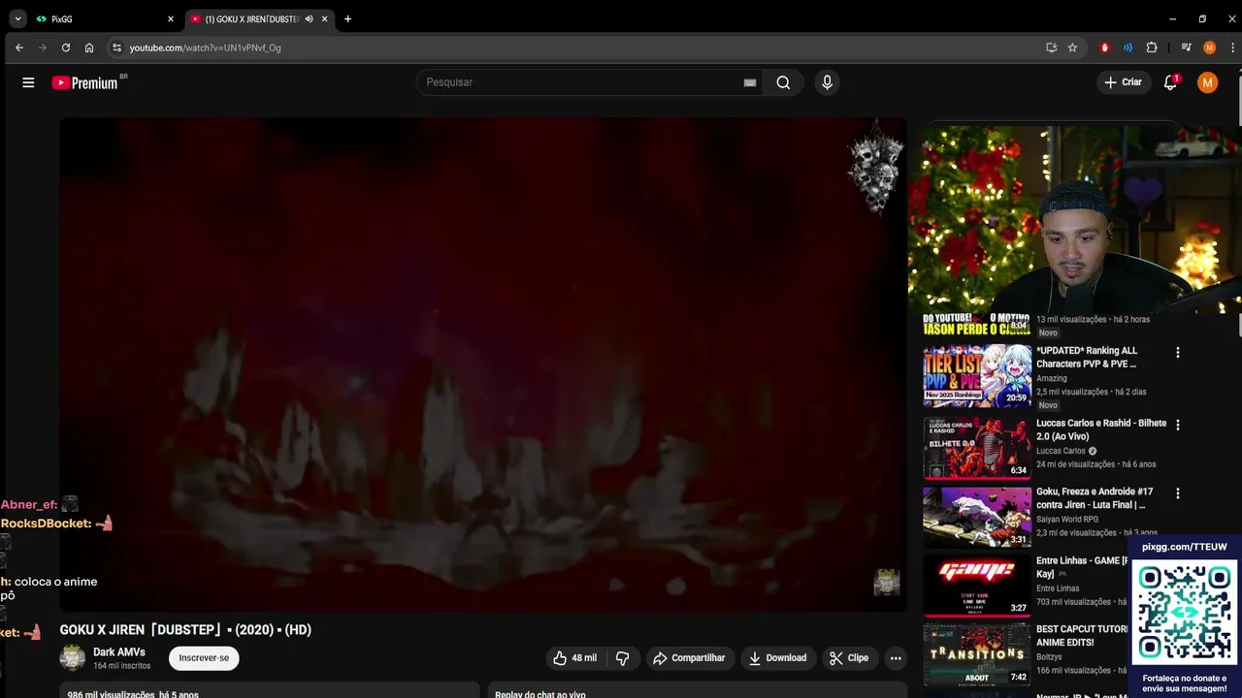The height and width of the screenshot is (698, 1242).
Task: Like the video (48 mil)
Action: (x=574, y=658)
